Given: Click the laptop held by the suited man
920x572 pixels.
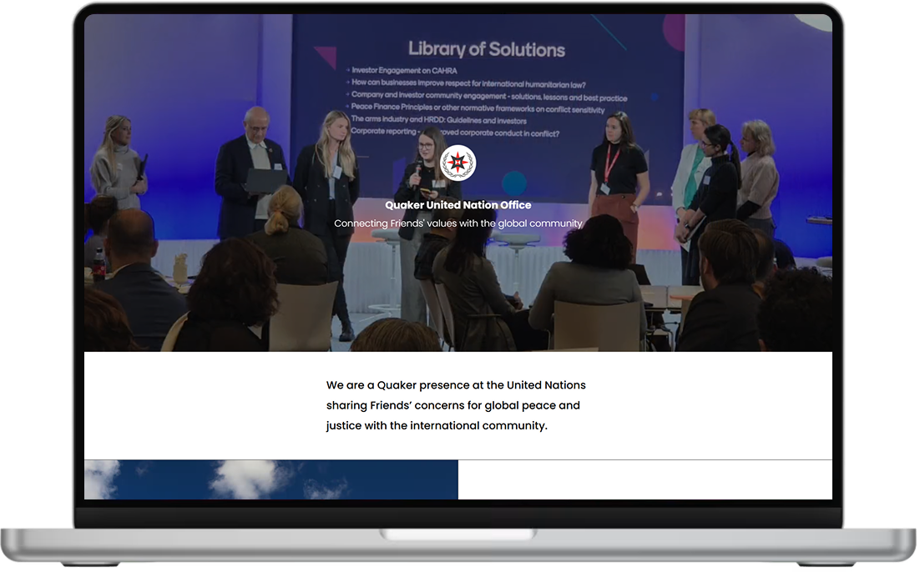Looking at the screenshot, I should 266,181.
